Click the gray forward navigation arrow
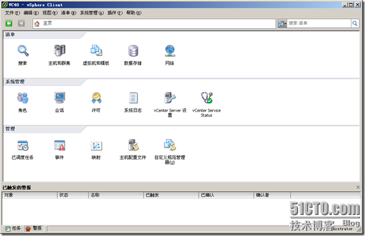Screen dimensions: 365x236 tap(21, 23)
